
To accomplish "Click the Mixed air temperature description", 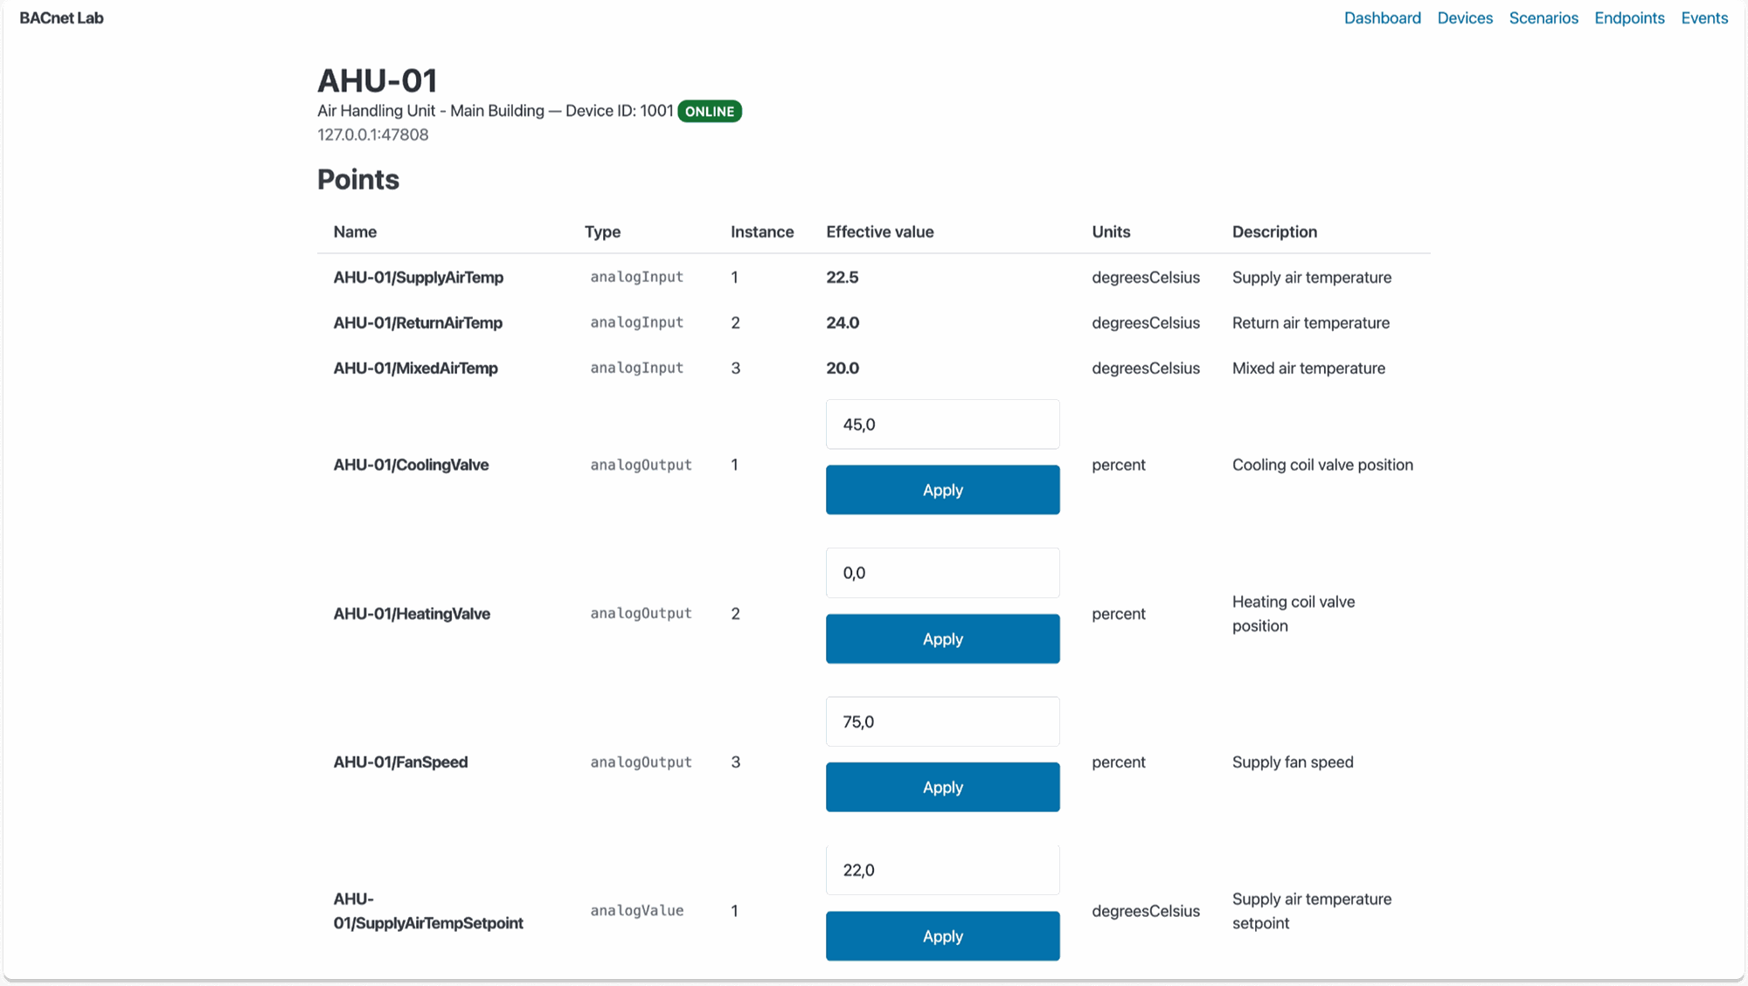I will click(1308, 369).
